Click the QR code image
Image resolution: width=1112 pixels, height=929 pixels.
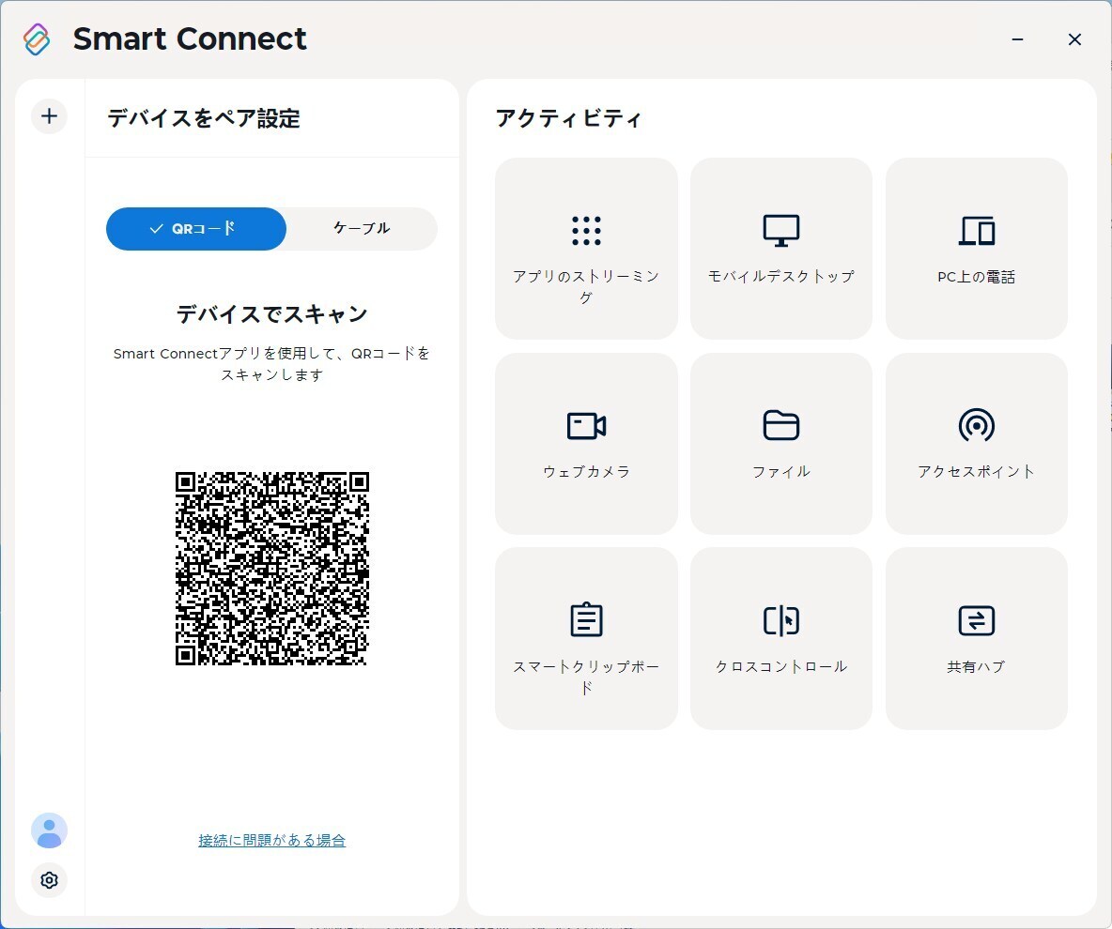(272, 569)
